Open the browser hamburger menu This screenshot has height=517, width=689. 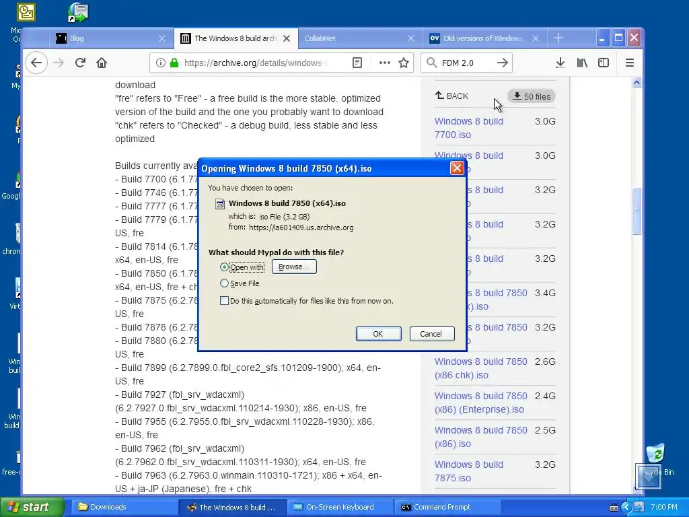pyautogui.click(x=630, y=63)
